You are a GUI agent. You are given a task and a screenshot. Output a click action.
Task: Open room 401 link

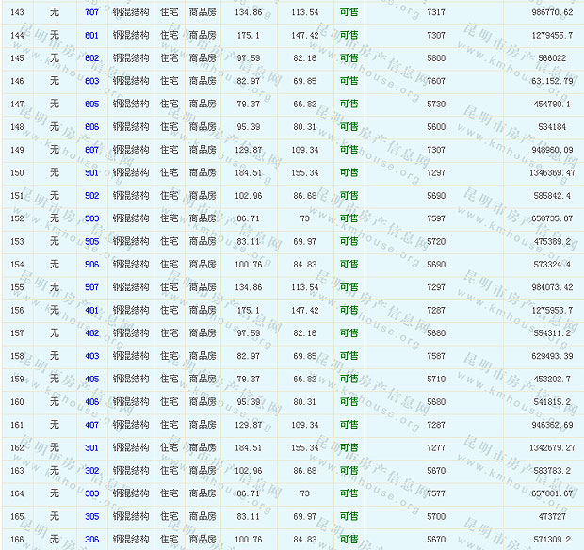tap(91, 310)
